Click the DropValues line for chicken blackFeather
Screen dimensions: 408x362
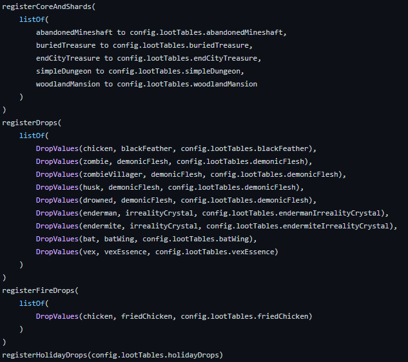tap(176, 148)
